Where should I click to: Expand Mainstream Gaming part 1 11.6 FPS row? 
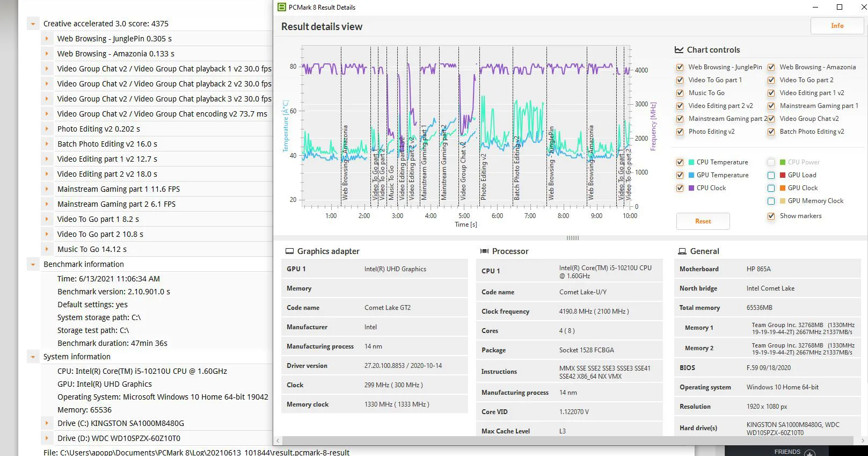coord(47,189)
